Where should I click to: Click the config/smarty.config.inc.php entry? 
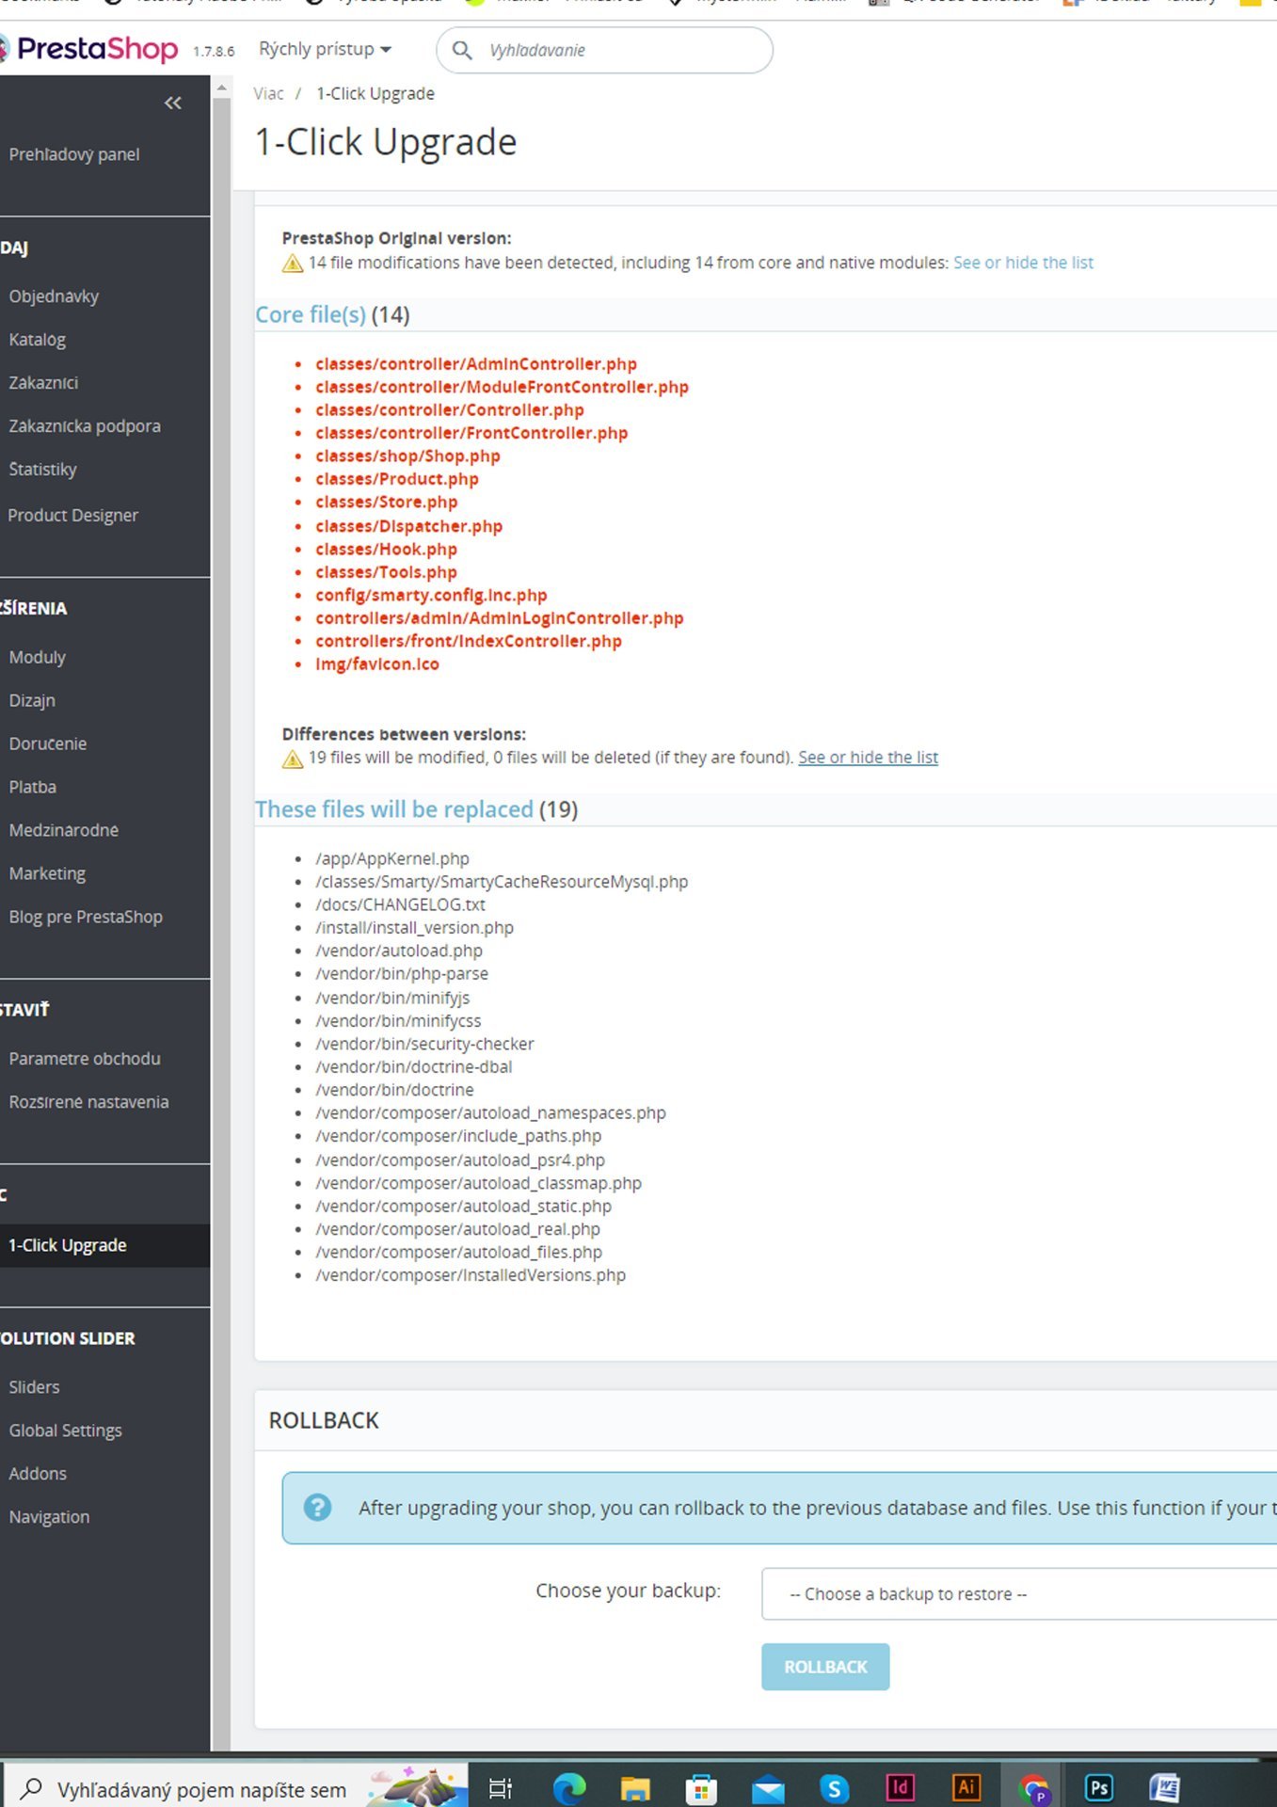431,596
